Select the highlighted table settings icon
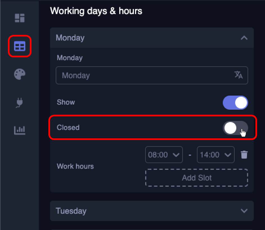This screenshot has width=265, height=230. (19, 46)
